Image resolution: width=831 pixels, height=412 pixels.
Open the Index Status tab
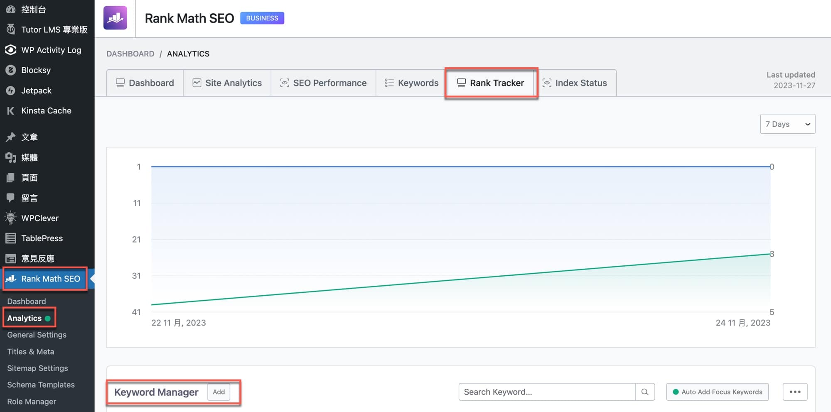pyautogui.click(x=575, y=83)
